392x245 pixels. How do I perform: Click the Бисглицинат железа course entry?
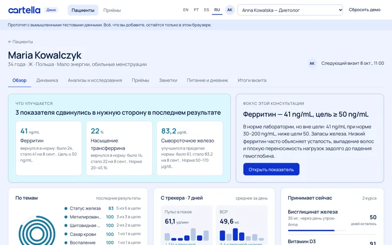(x=332, y=220)
